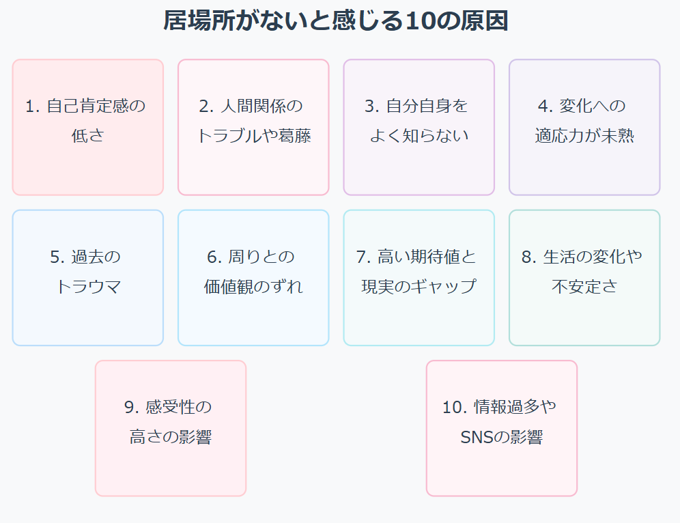The image size is (680, 523).
Task: Click the text line SNSの影響
Action: click(x=502, y=437)
